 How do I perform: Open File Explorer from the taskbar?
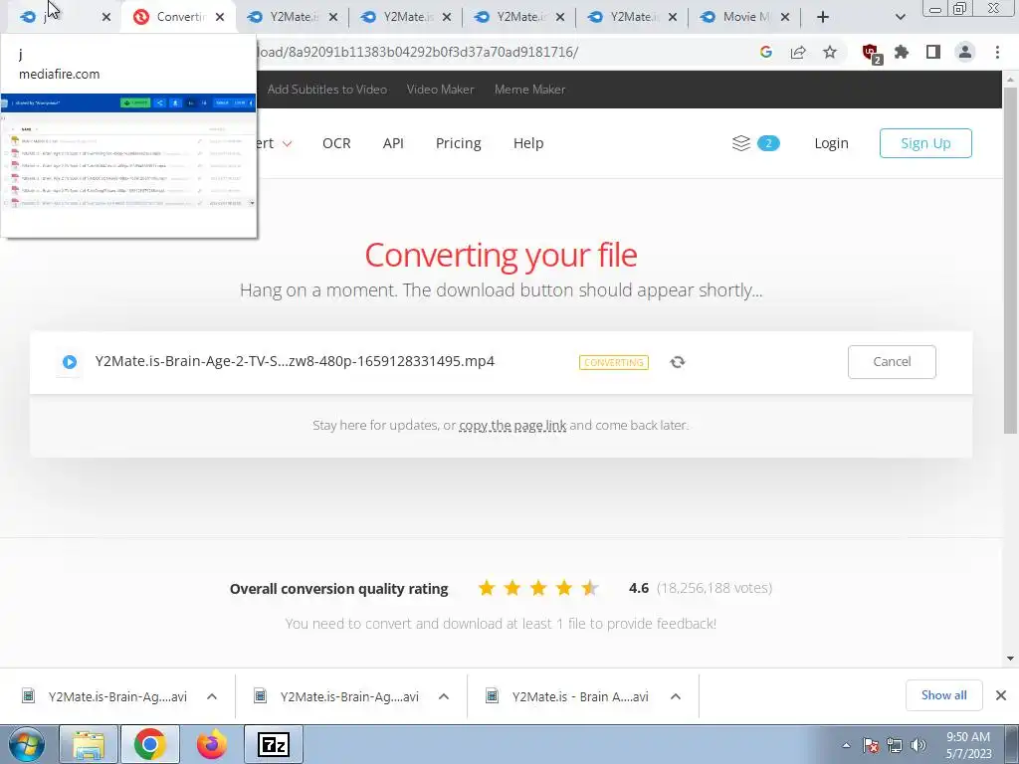pyautogui.click(x=89, y=744)
